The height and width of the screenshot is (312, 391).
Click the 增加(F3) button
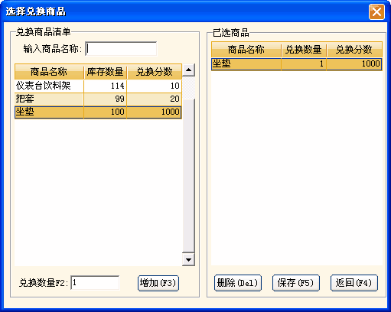158,283
